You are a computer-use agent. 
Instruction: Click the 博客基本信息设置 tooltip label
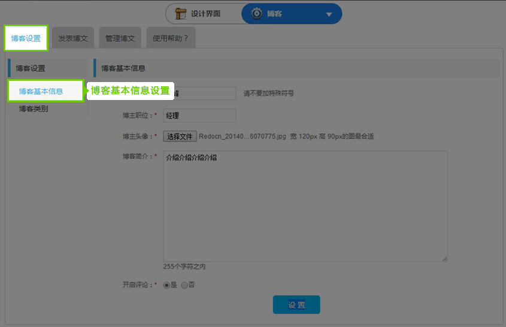point(130,91)
